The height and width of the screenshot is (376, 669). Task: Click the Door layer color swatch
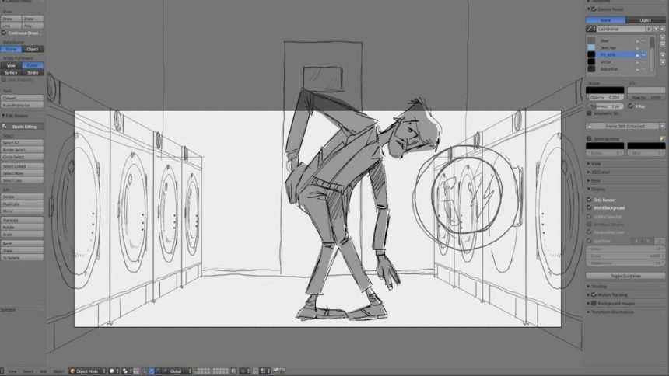click(591, 40)
